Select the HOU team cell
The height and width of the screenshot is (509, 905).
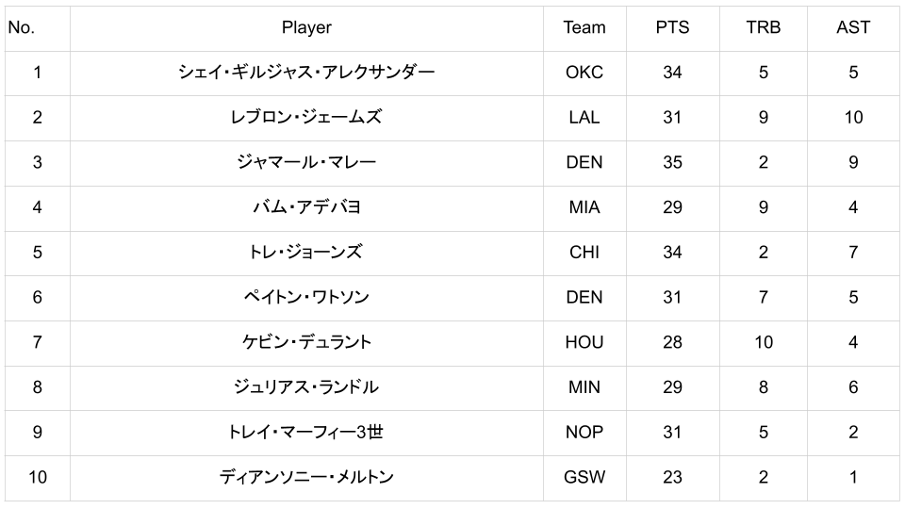[584, 342]
